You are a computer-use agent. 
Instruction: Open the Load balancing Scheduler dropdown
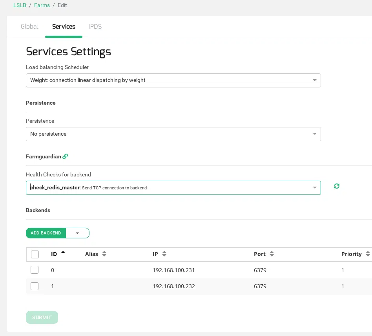(x=173, y=80)
